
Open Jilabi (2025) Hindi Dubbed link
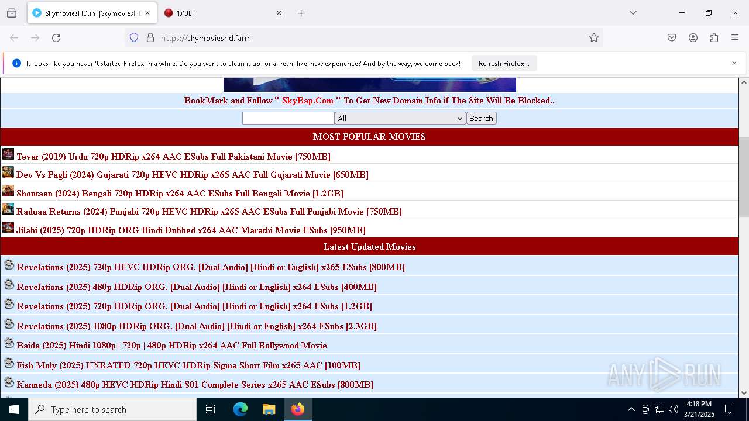coord(191,230)
